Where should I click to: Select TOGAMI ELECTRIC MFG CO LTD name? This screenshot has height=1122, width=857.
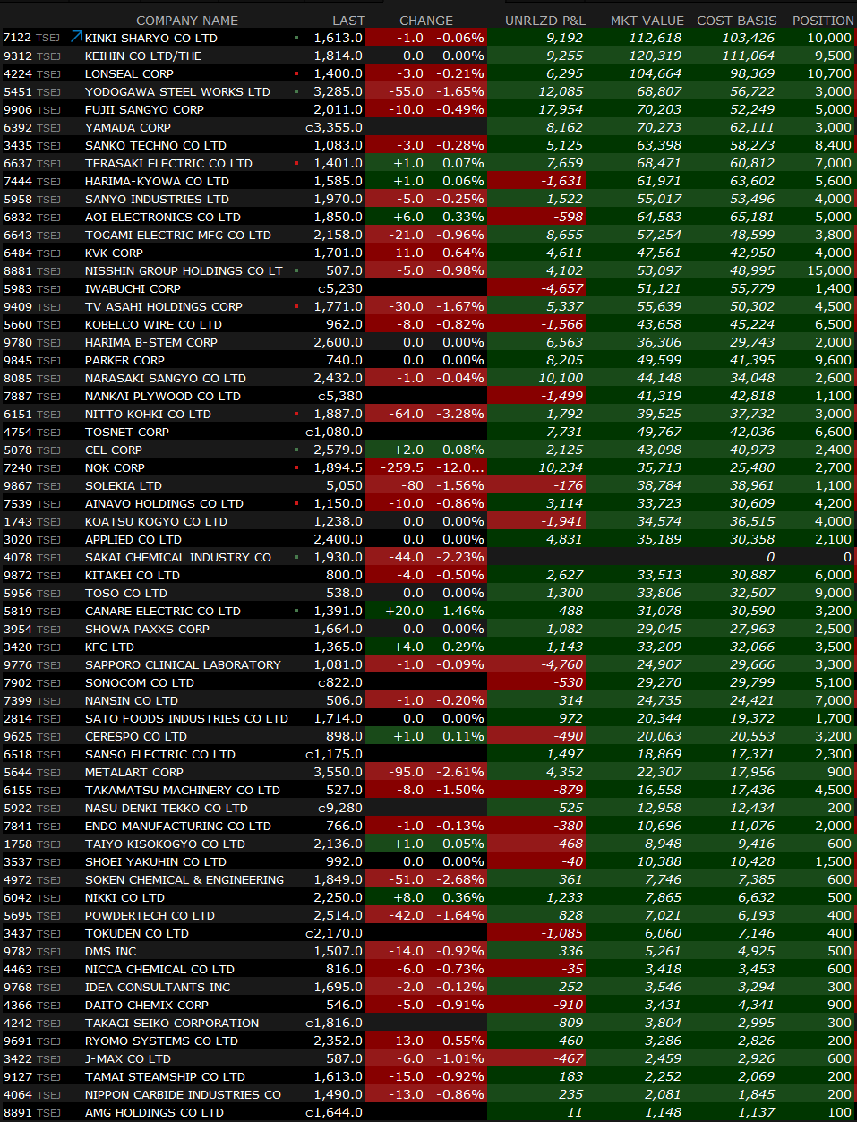tap(177, 235)
